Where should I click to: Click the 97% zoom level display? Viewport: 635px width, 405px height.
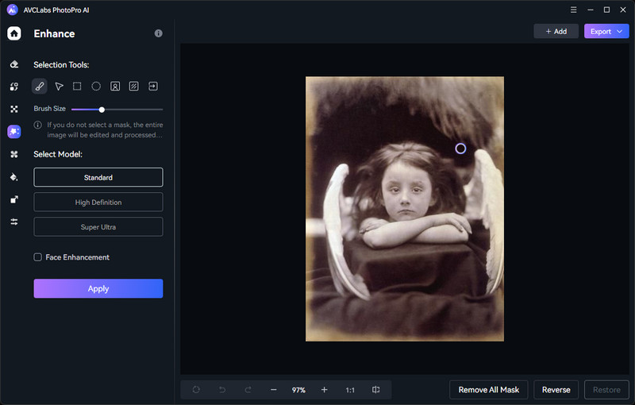[x=298, y=390]
